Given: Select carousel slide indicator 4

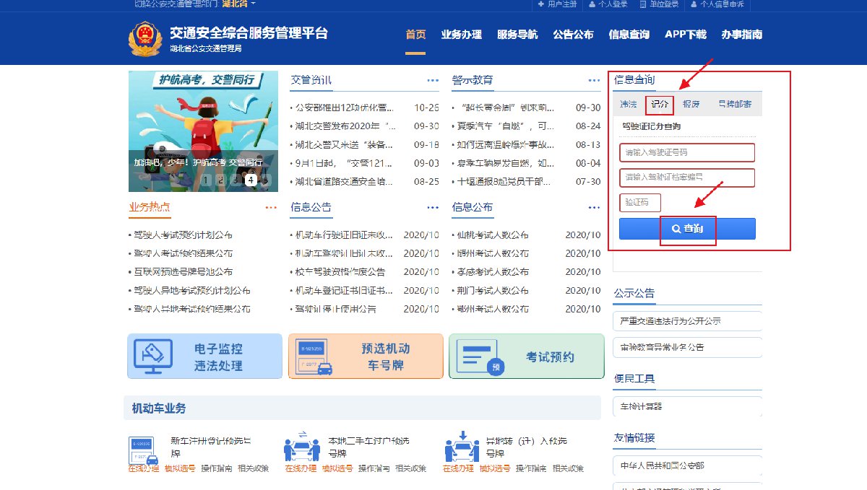Looking at the screenshot, I should point(251,180).
